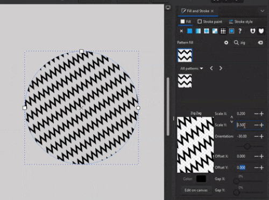Choose the Linear gradient fill icon
269x200 pixels.
[x=198, y=31]
